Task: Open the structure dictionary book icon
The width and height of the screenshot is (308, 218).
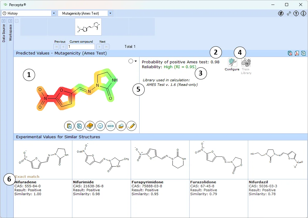Action: pos(90,126)
